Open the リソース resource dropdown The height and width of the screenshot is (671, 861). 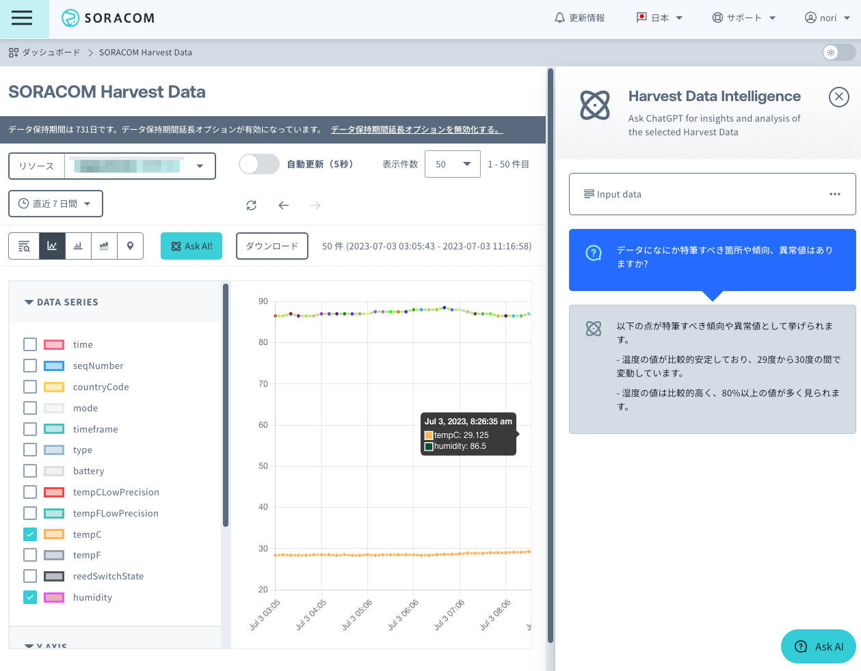[x=112, y=166]
